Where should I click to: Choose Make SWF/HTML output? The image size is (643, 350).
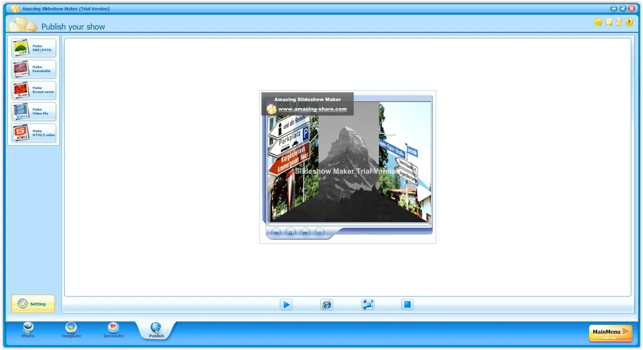34,48
